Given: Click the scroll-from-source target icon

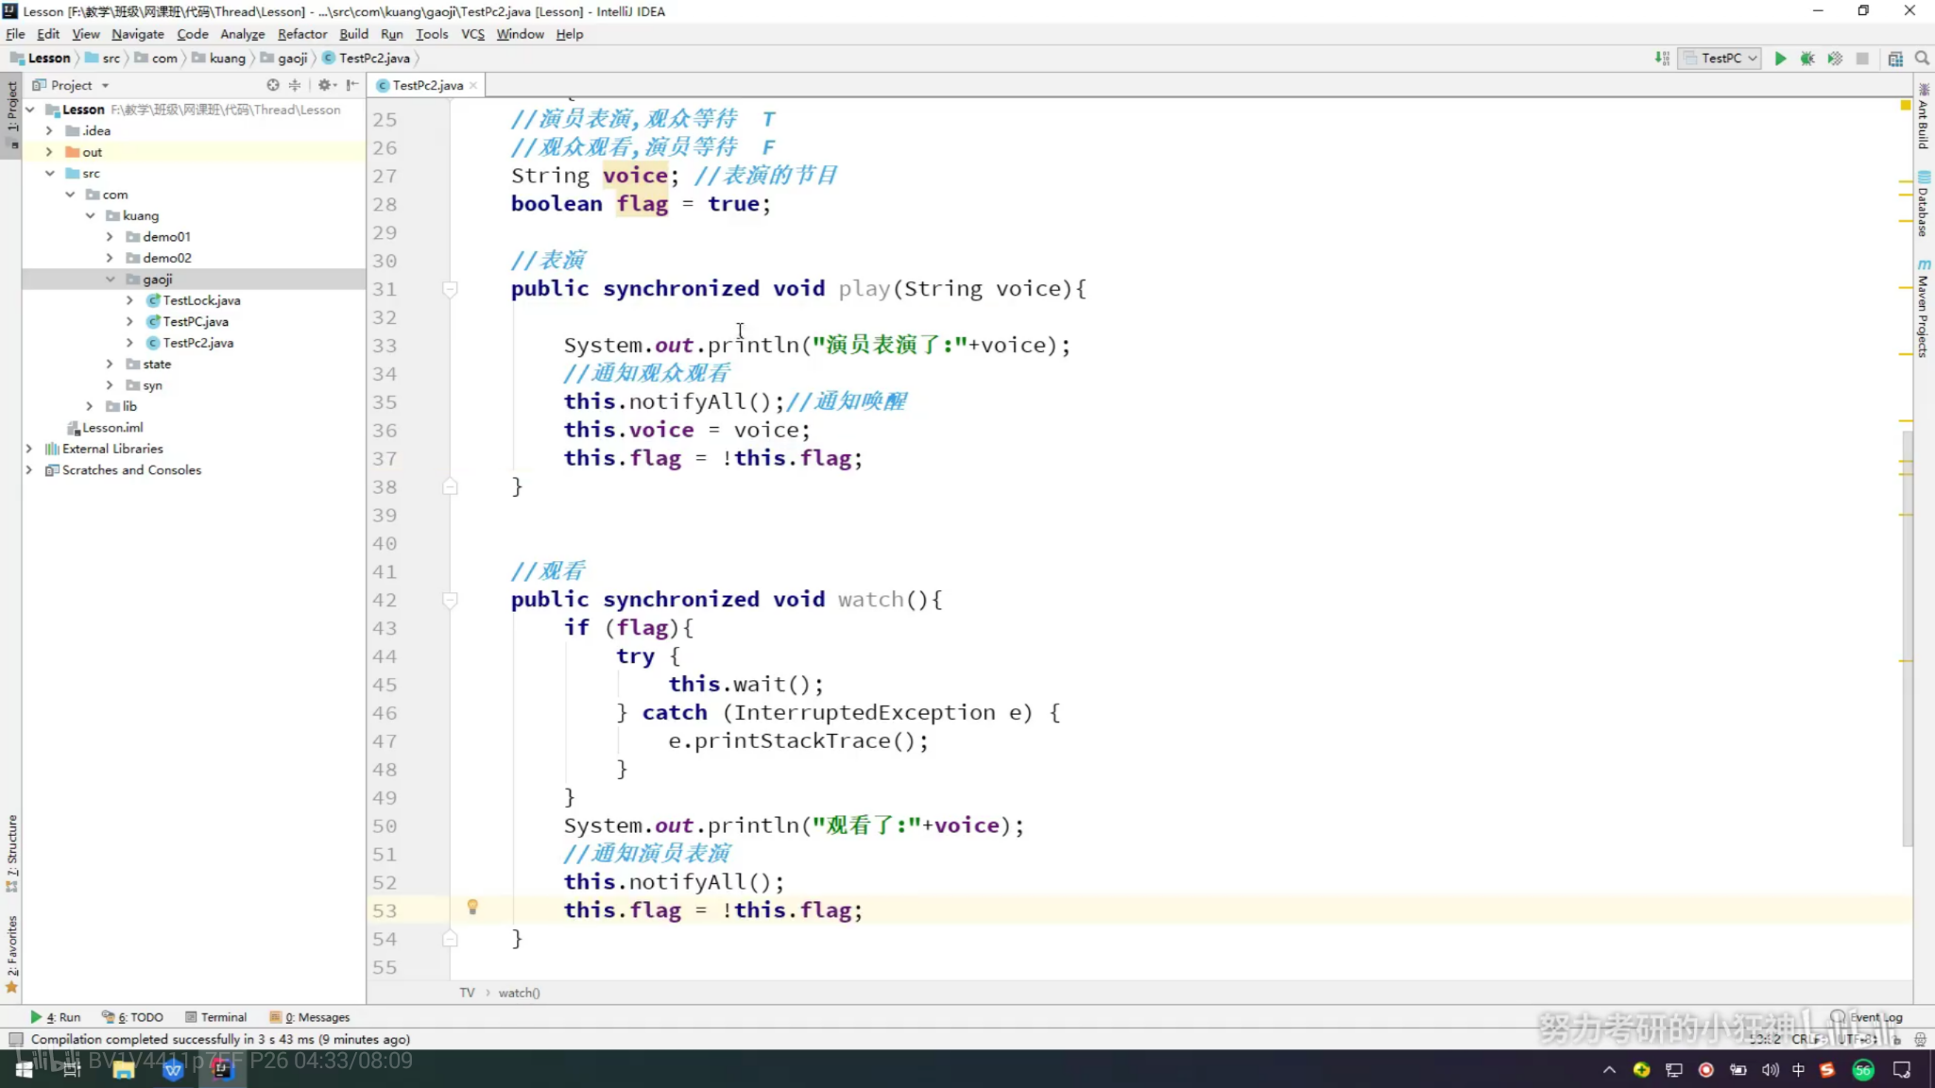Looking at the screenshot, I should point(273,85).
